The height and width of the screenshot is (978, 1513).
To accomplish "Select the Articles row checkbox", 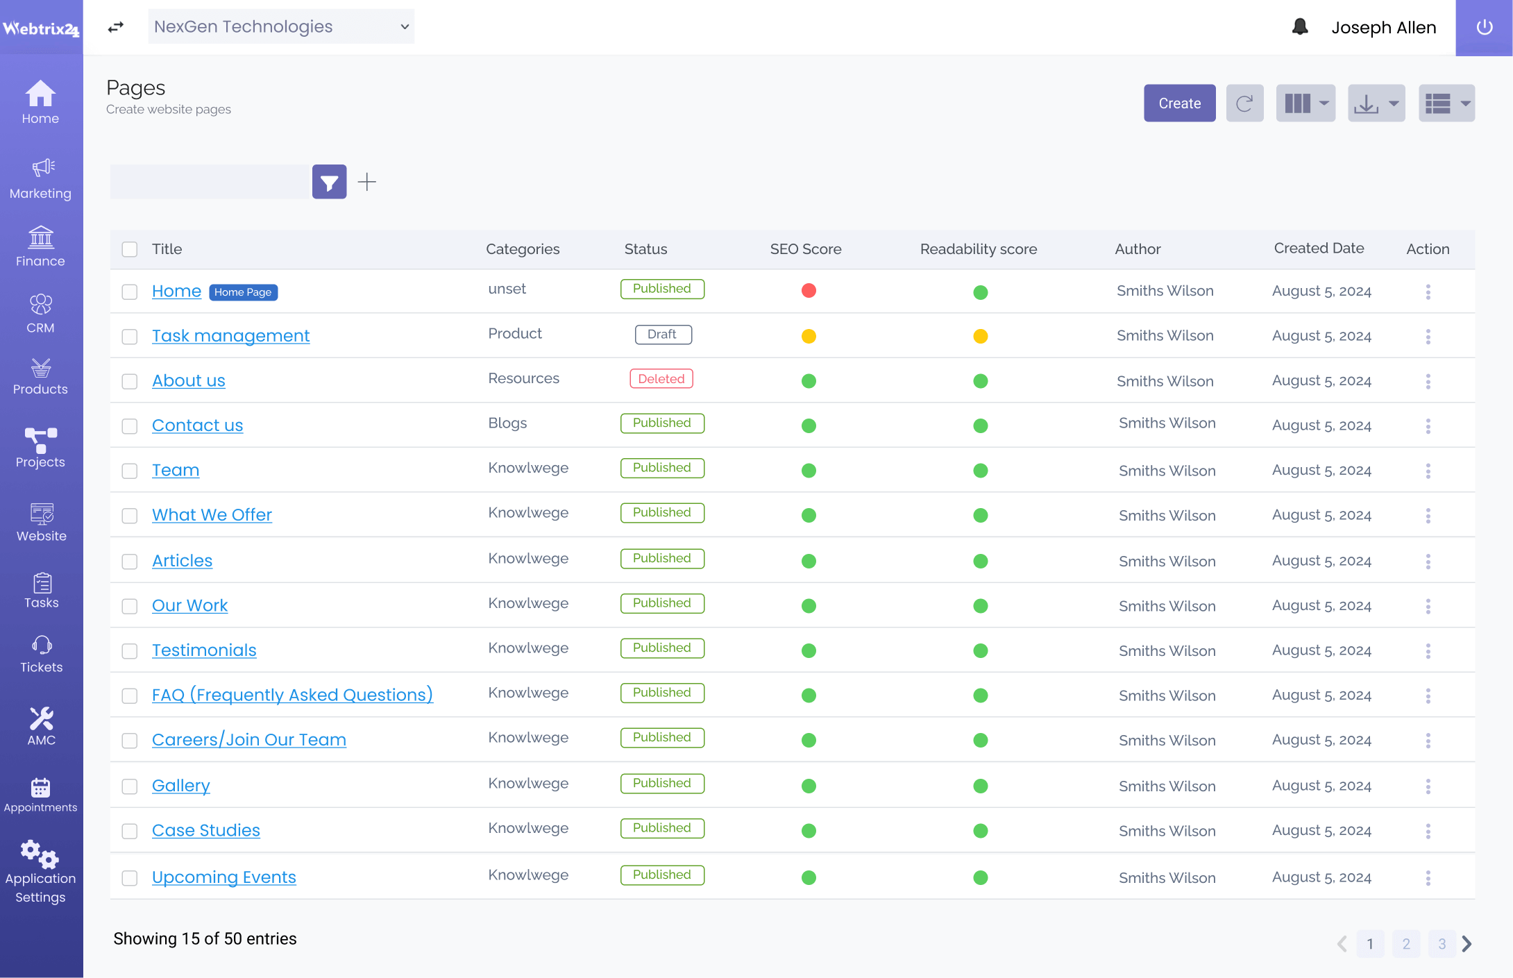I will pos(130,561).
